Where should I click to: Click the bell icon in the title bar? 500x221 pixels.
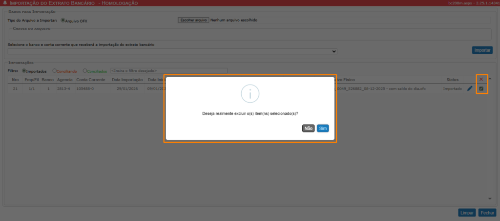[x=5, y=3]
